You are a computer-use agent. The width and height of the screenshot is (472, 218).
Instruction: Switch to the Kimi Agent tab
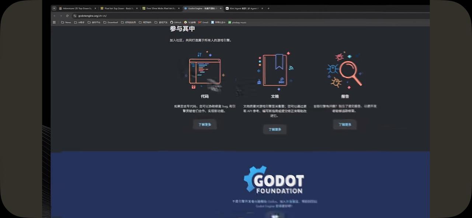coord(244,8)
